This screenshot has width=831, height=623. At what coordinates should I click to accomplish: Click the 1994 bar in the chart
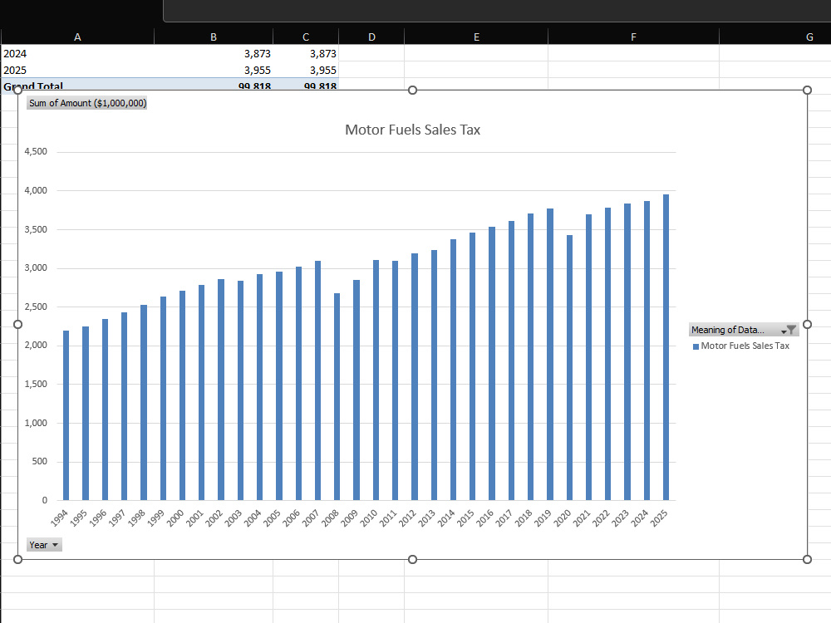pos(66,415)
